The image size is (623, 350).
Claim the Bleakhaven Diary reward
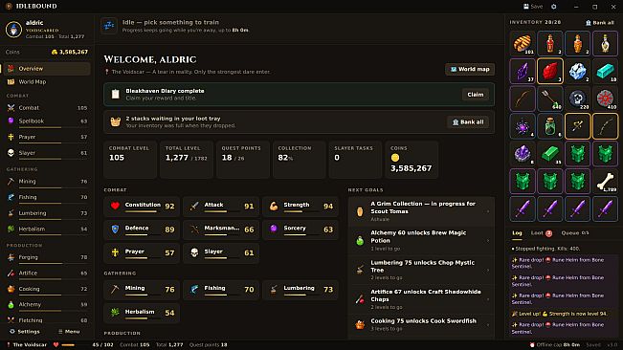coord(476,95)
